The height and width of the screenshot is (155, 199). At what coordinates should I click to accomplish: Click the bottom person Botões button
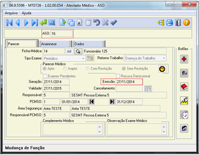tap(184, 128)
